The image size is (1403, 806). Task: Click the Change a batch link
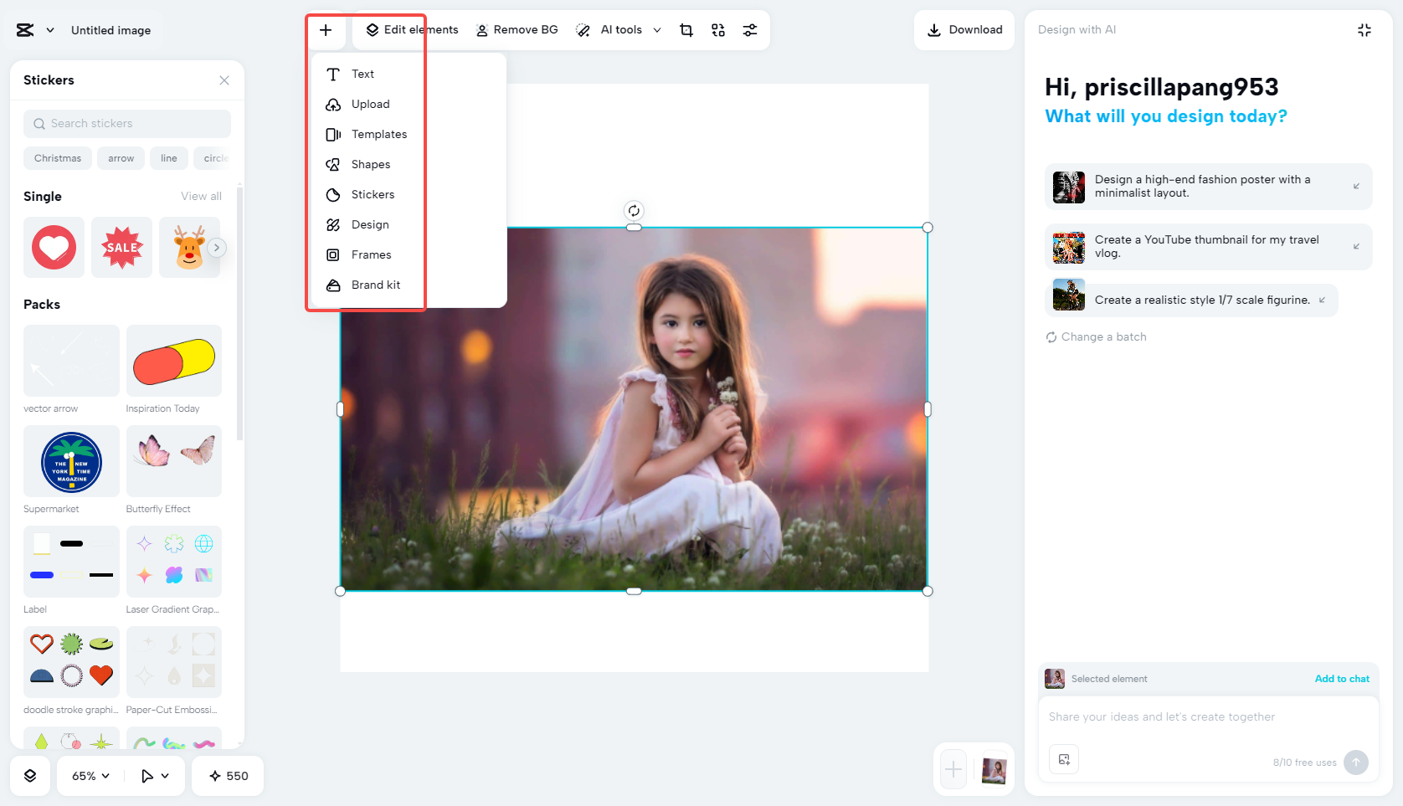[x=1096, y=336]
